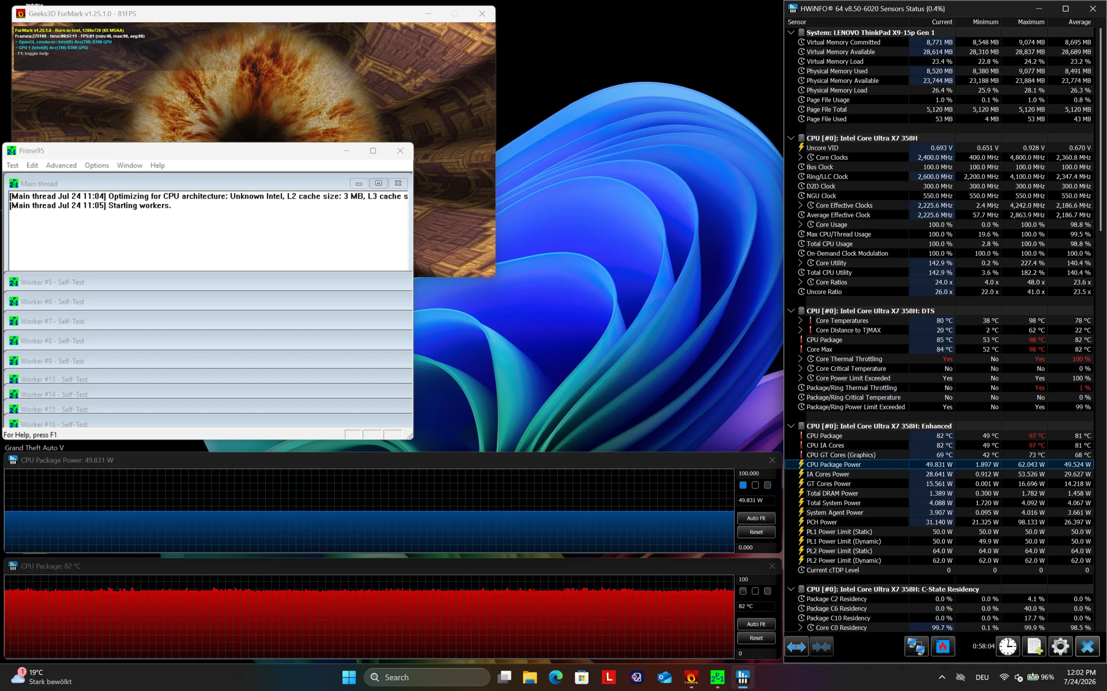Pick the blue color swatch in power graph
This screenshot has width=1107, height=691.
click(743, 485)
